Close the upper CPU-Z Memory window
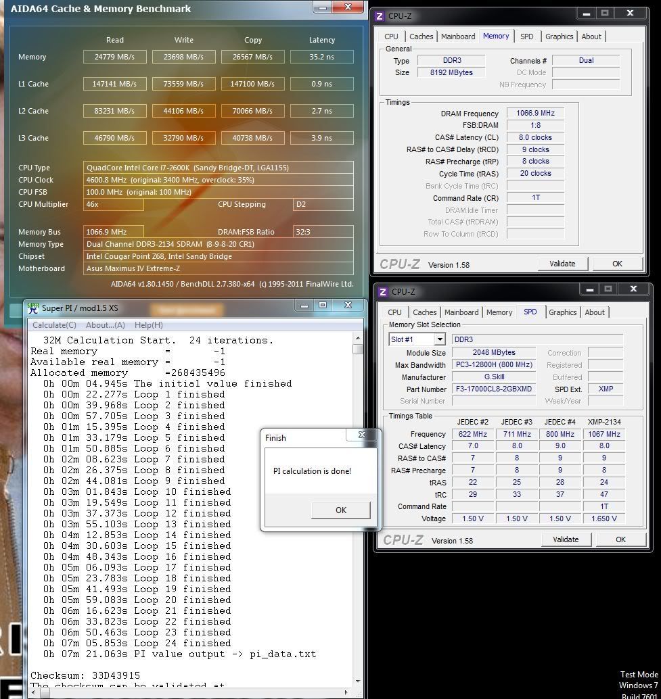The image size is (661, 699). tap(630, 14)
